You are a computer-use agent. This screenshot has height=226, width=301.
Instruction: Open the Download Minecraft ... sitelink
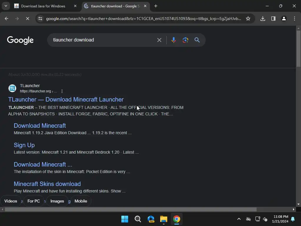[x=43, y=164]
